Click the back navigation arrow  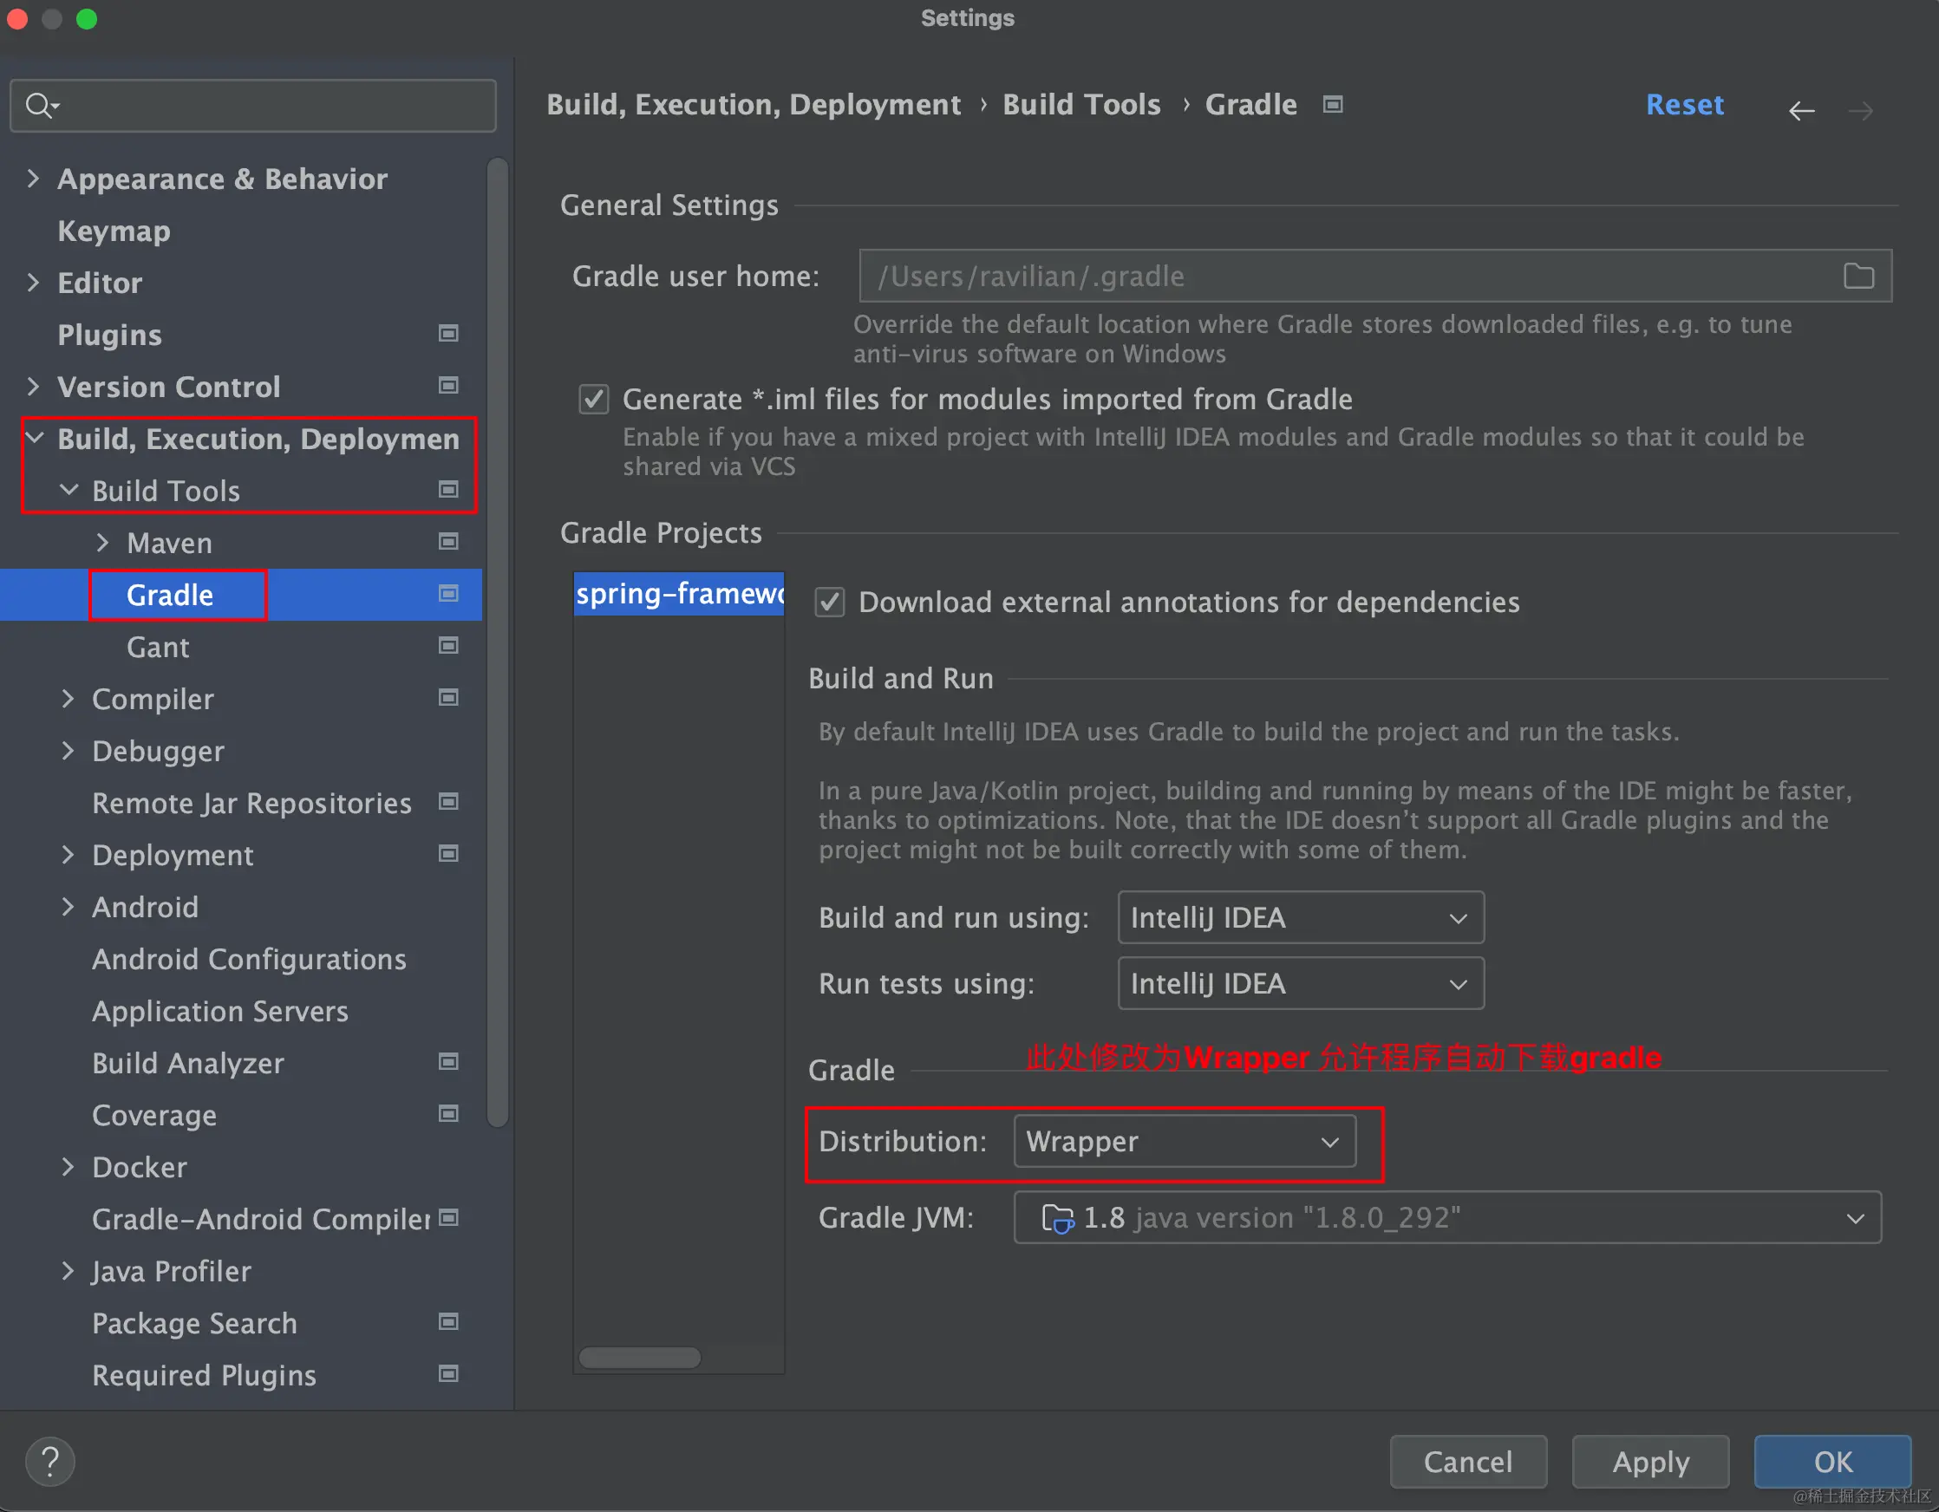[x=1800, y=110]
